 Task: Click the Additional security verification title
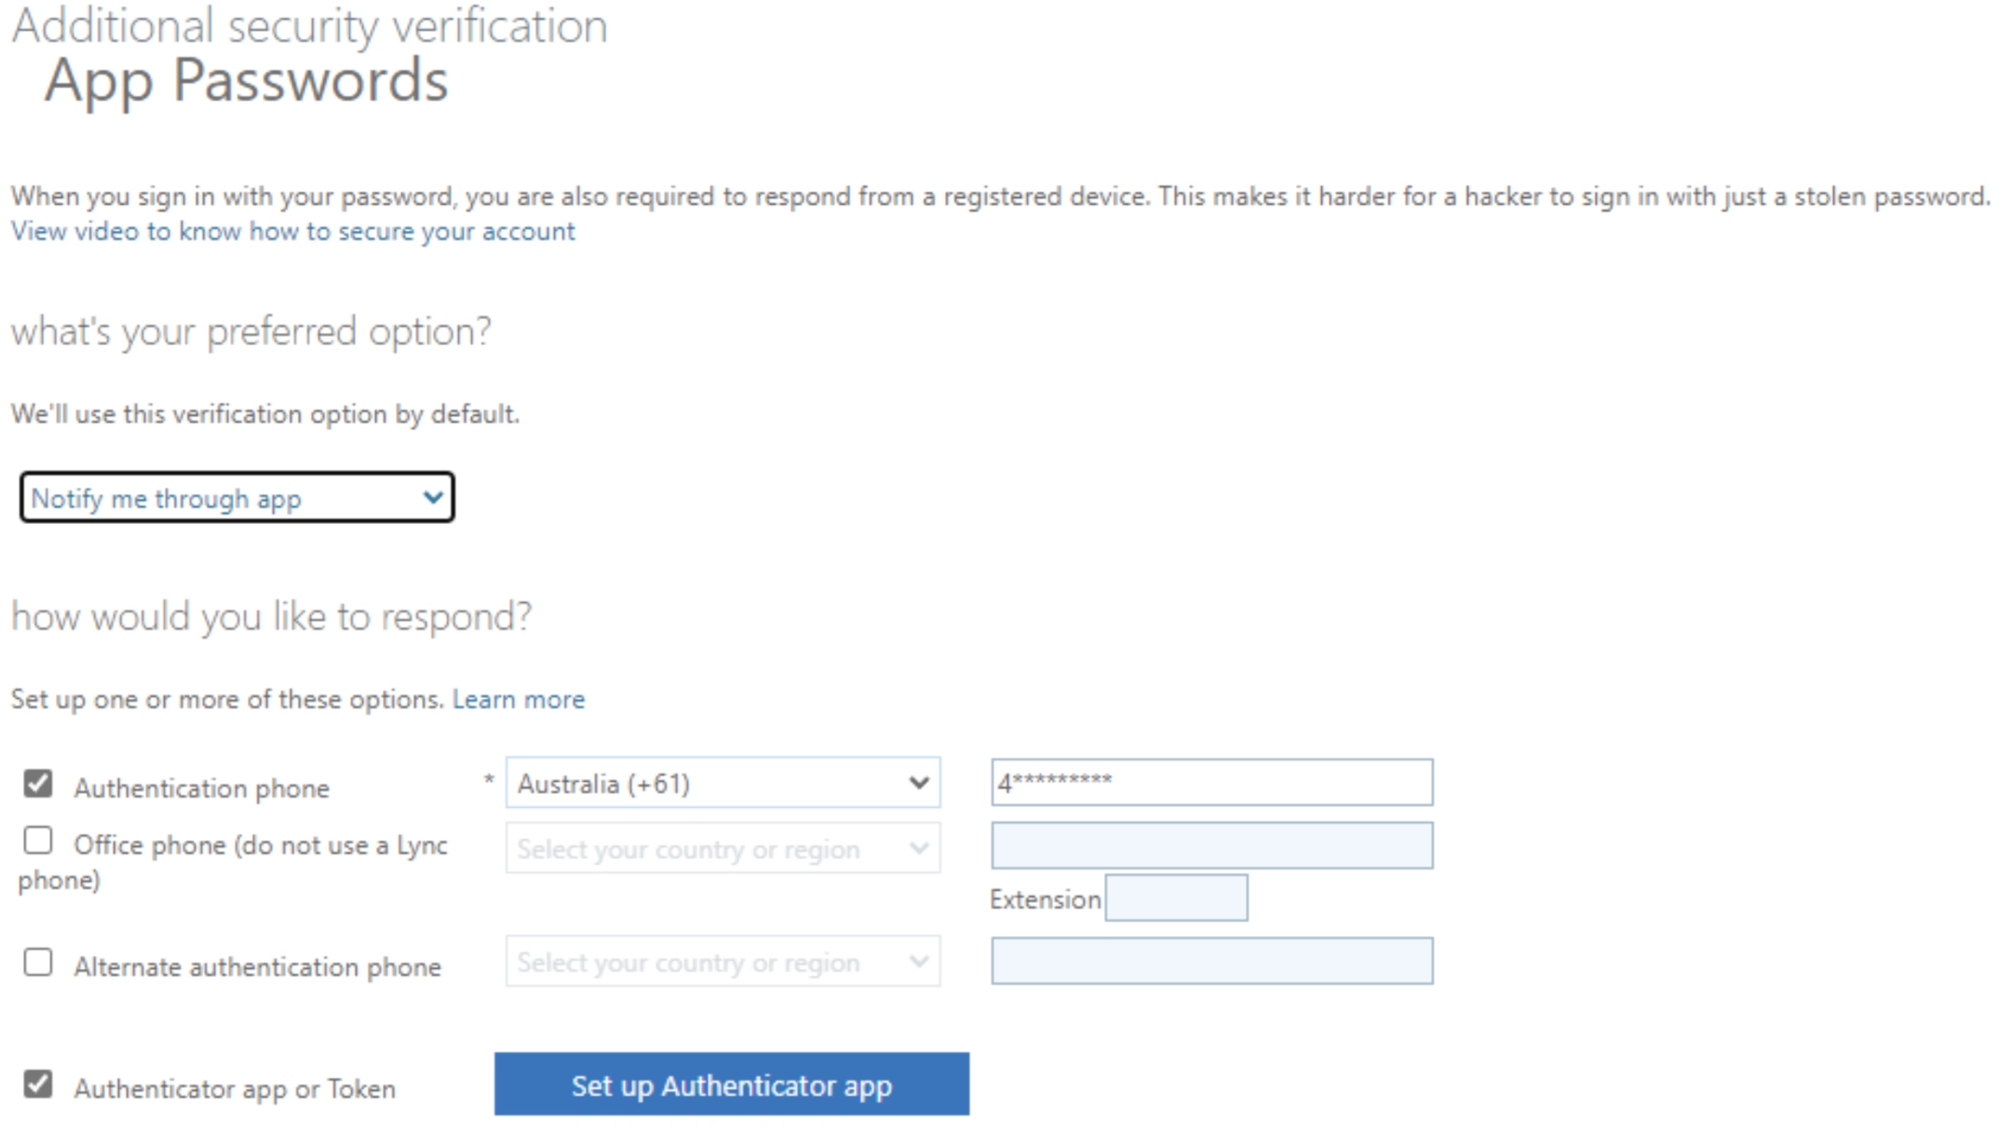[x=309, y=26]
